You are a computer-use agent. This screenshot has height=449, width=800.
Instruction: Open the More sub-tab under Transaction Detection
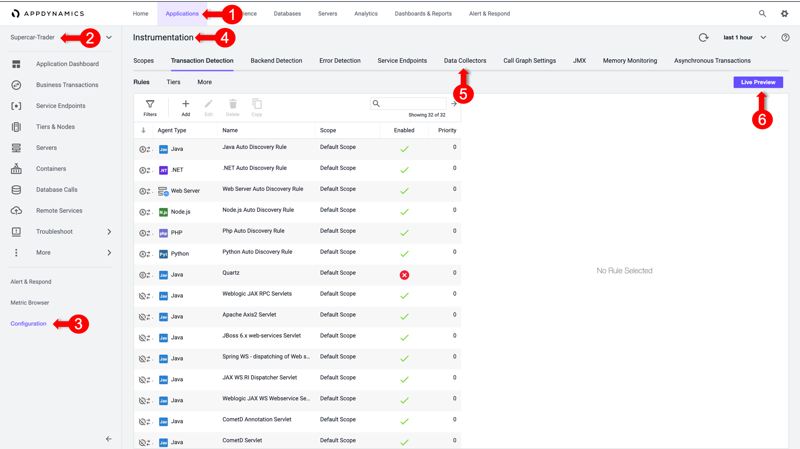coord(204,82)
